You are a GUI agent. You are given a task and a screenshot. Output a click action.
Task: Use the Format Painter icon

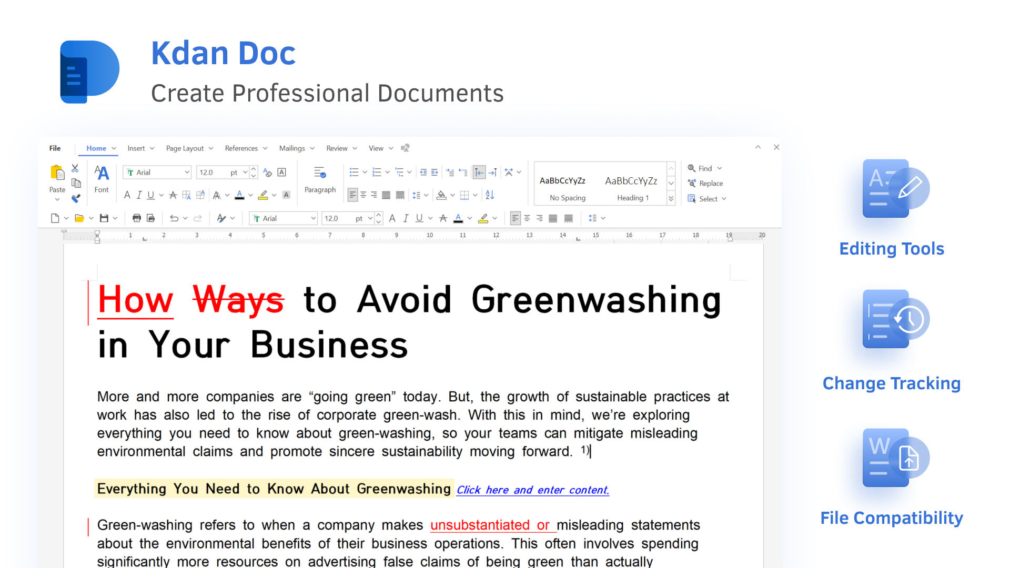pyautogui.click(x=75, y=198)
